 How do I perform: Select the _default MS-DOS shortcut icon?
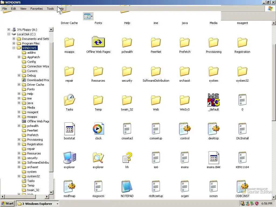click(213, 100)
